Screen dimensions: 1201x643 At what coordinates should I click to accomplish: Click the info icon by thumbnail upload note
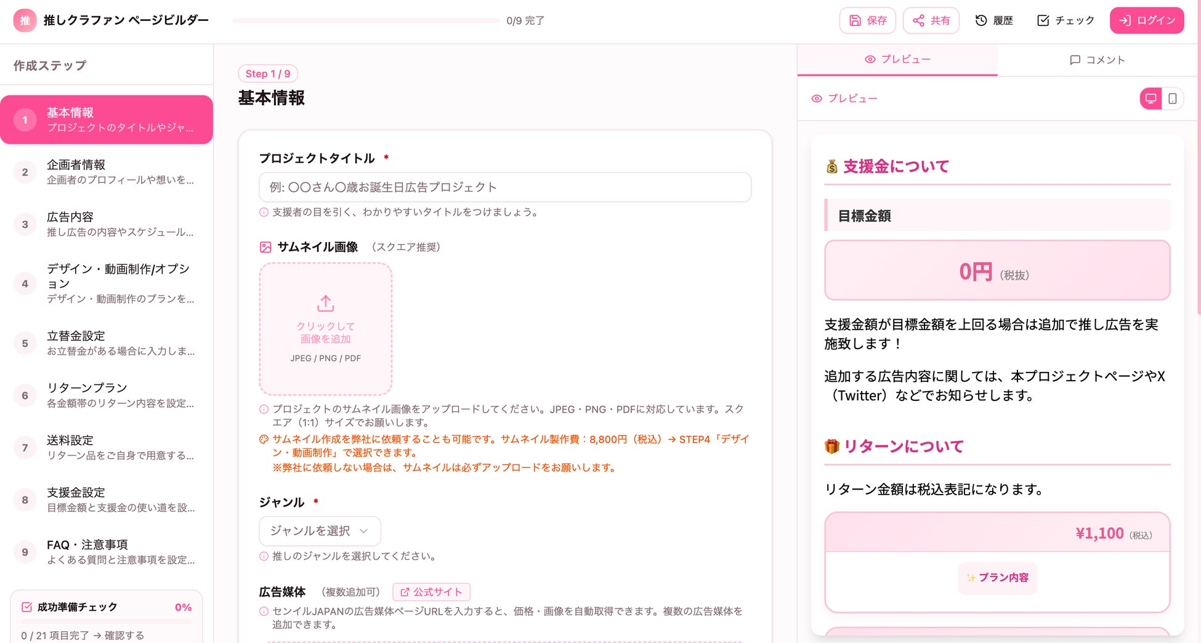coord(264,409)
